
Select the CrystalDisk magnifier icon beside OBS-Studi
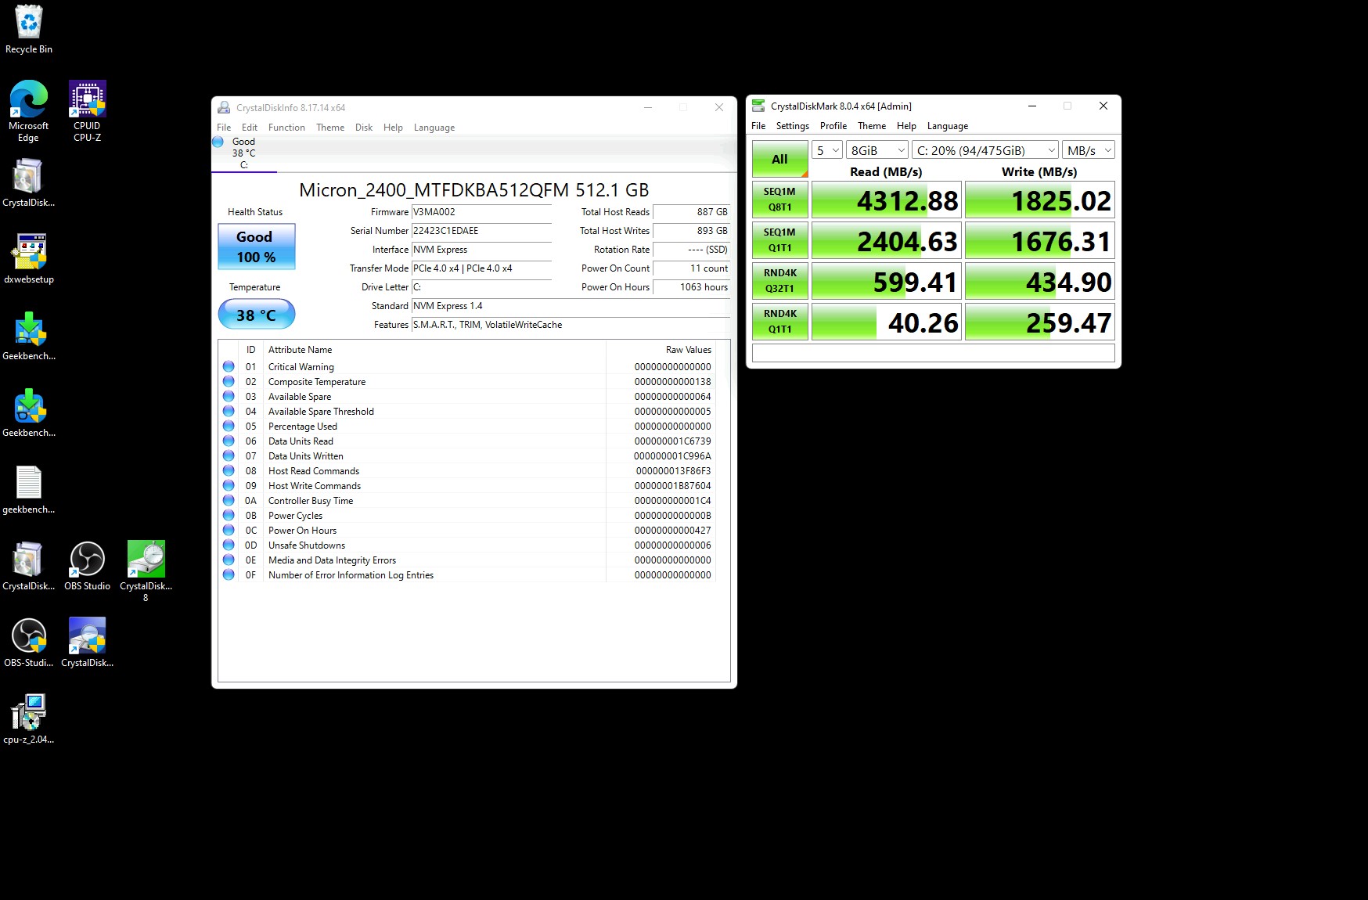tap(87, 642)
